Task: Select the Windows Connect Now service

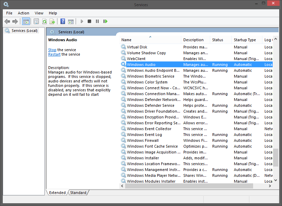Action: [196, 88]
